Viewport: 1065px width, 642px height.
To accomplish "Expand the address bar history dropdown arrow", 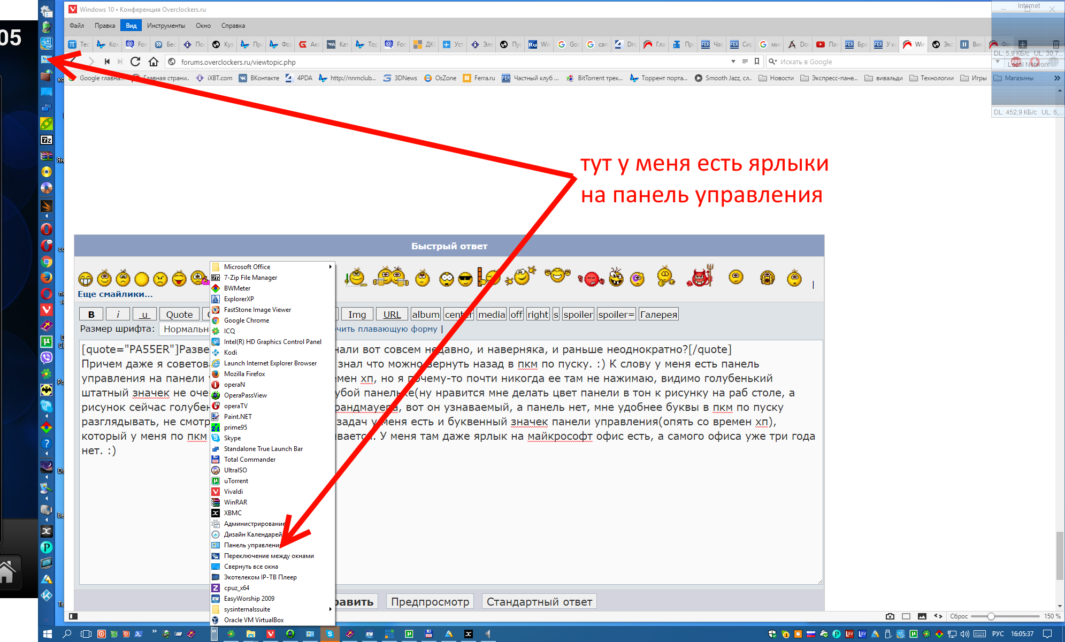I will tap(733, 62).
